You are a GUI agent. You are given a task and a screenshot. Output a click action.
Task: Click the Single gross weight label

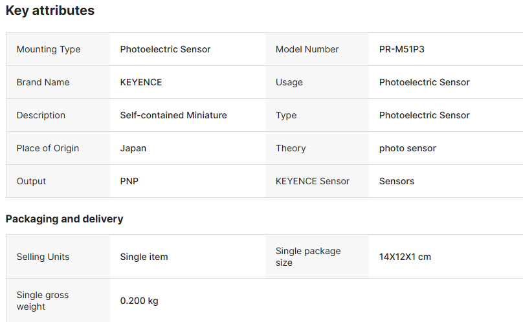[x=43, y=301]
